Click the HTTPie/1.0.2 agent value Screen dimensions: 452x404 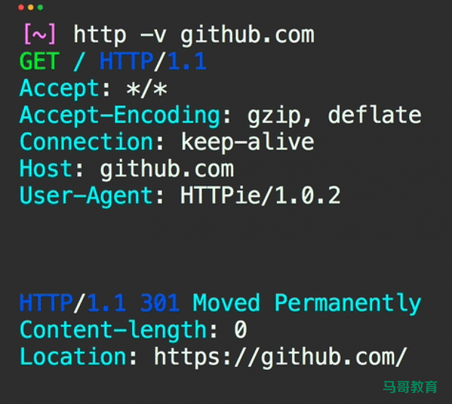(261, 196)
